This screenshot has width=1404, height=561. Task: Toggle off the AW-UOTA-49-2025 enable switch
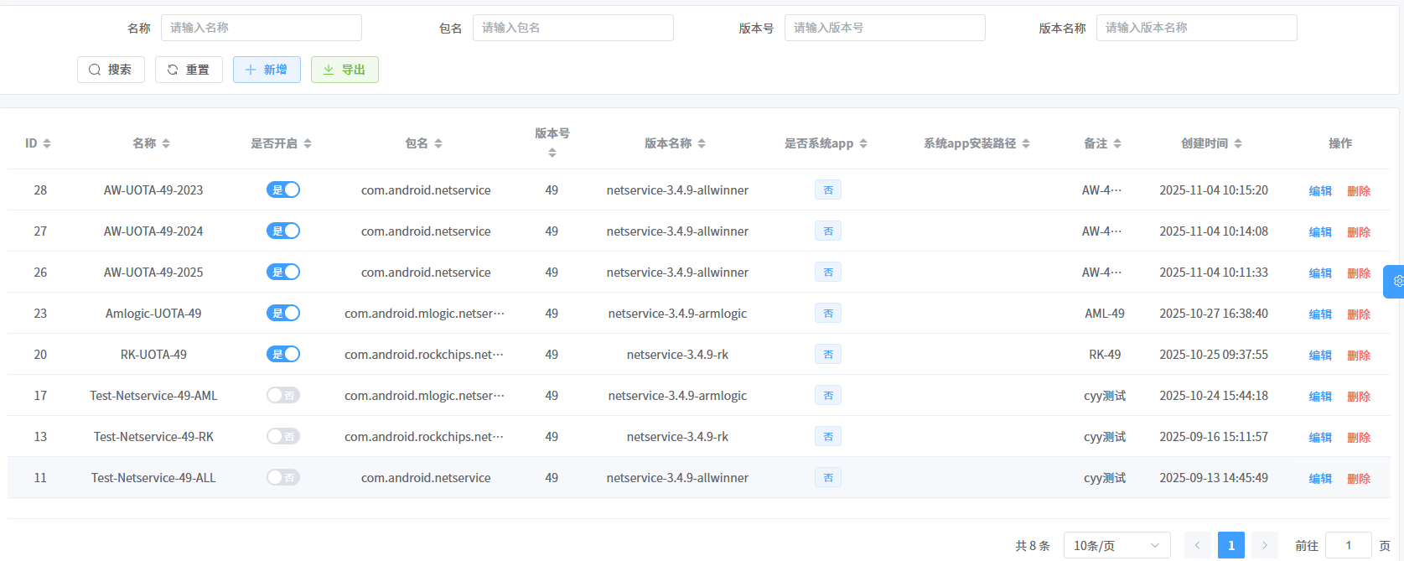click(x=283, y=272)
